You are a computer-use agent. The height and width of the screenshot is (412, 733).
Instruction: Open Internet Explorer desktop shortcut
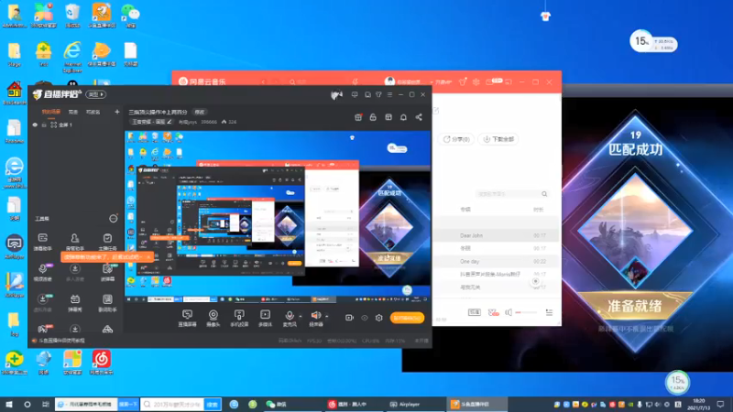72,56
